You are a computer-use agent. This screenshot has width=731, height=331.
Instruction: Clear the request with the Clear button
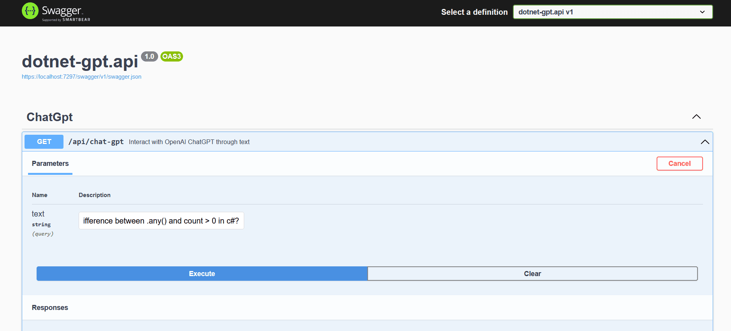pyautogui.click(x=532, y=274)
